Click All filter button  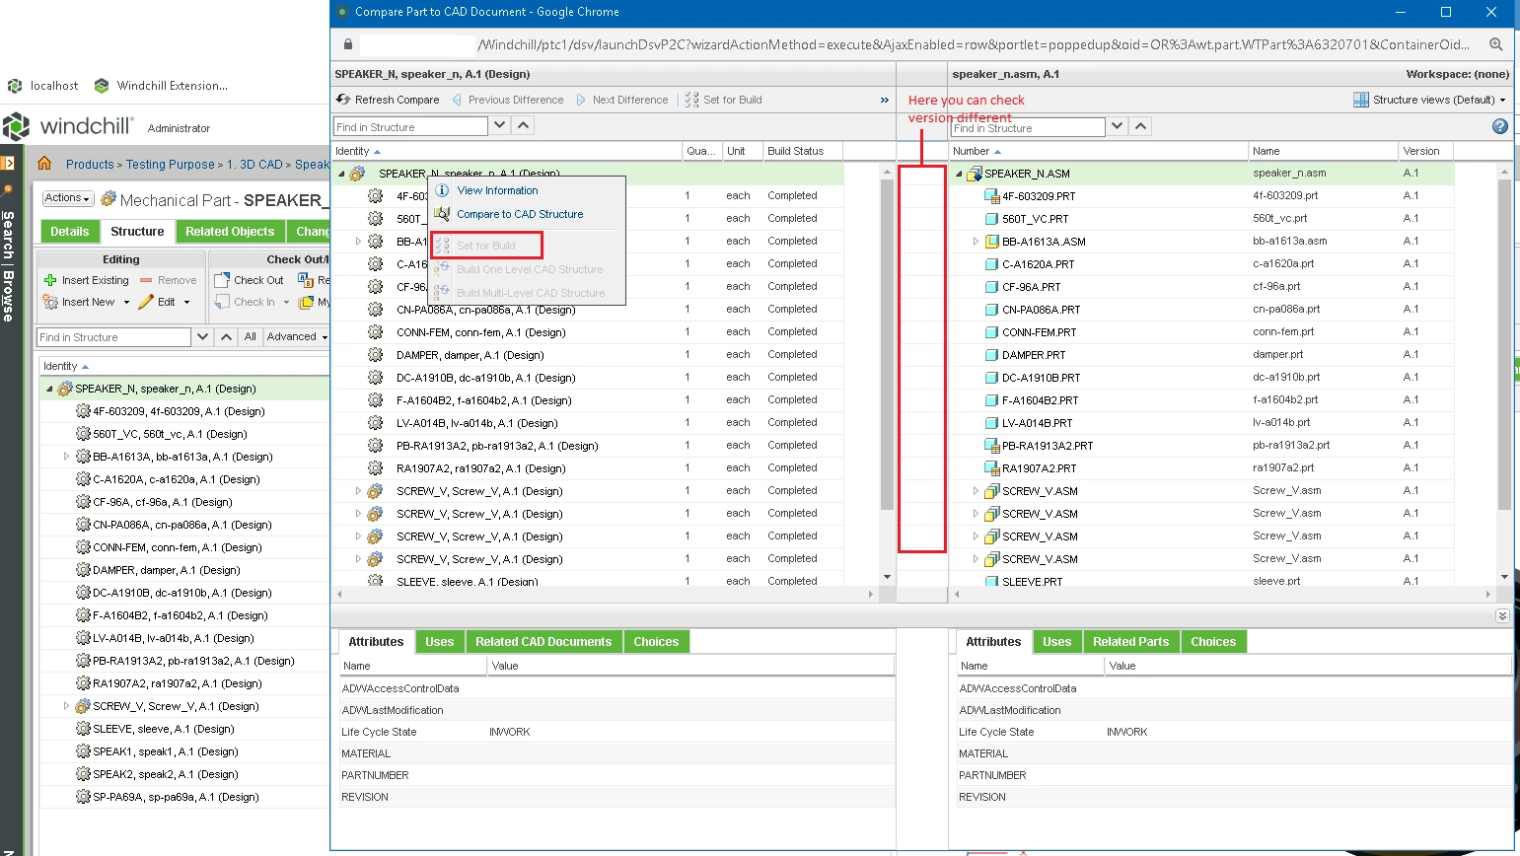coord(251,336)
